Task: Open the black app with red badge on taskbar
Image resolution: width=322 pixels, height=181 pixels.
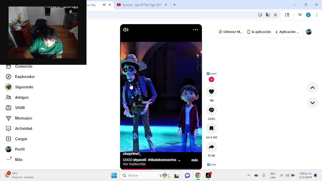Action: [209, 175]
